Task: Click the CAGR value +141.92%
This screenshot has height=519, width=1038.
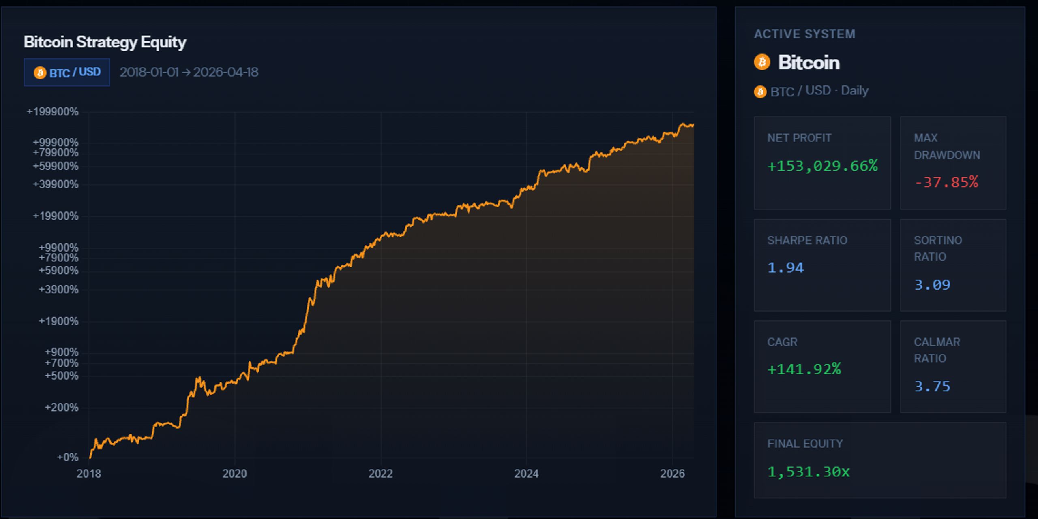Action: coord(804,369)
